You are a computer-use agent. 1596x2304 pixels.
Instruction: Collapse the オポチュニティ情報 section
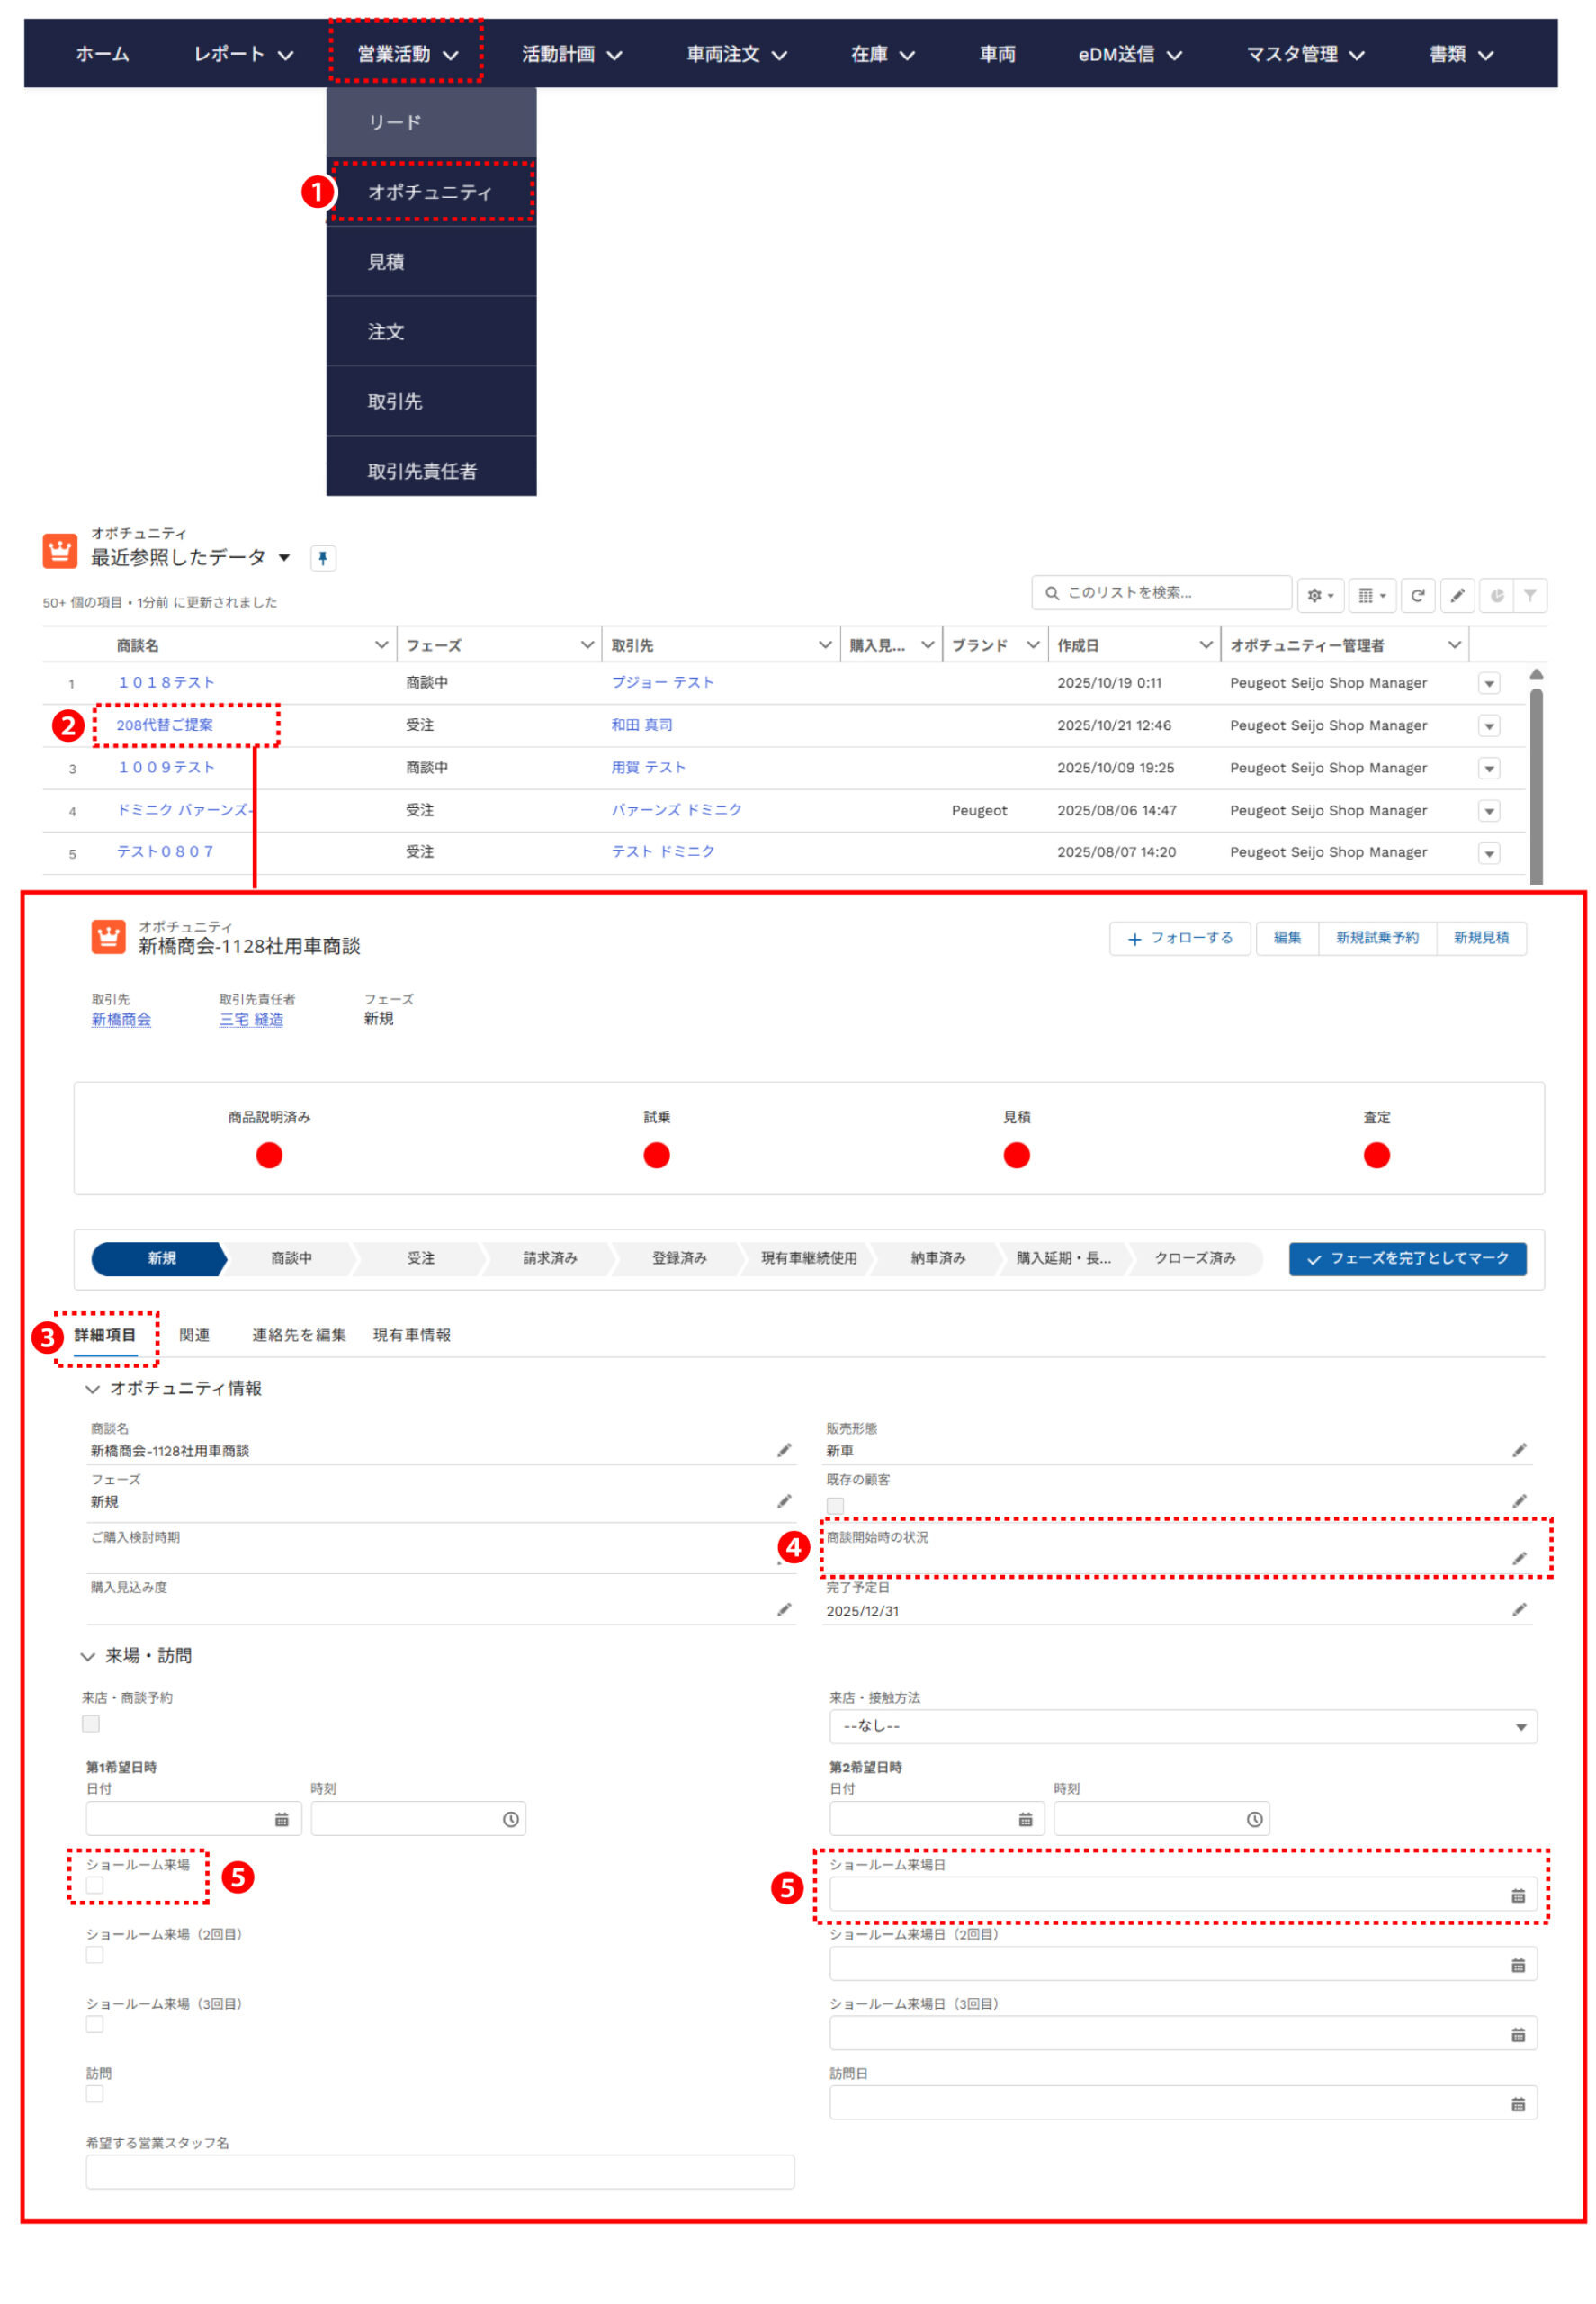93,1389
